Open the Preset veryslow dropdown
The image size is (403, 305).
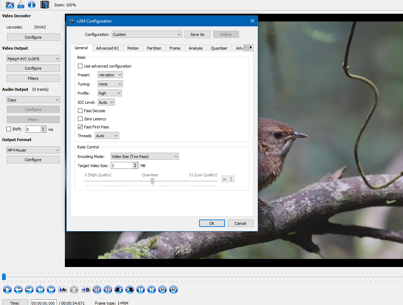(x=110, y=75)
